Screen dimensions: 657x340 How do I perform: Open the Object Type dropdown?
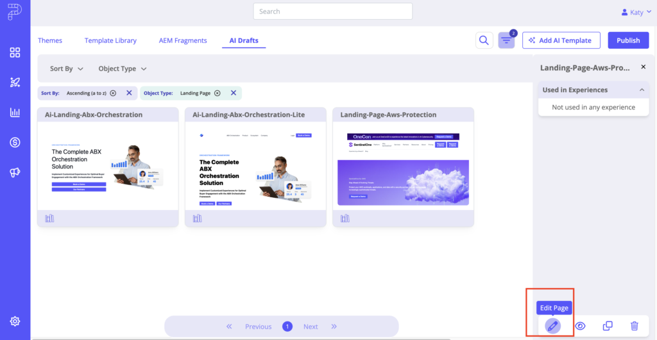coord(122,69)
